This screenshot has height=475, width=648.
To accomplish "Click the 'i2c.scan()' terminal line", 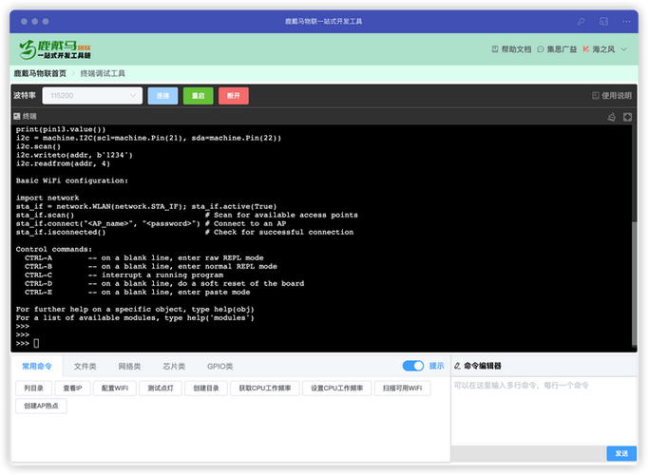I will tap(38, 146).
